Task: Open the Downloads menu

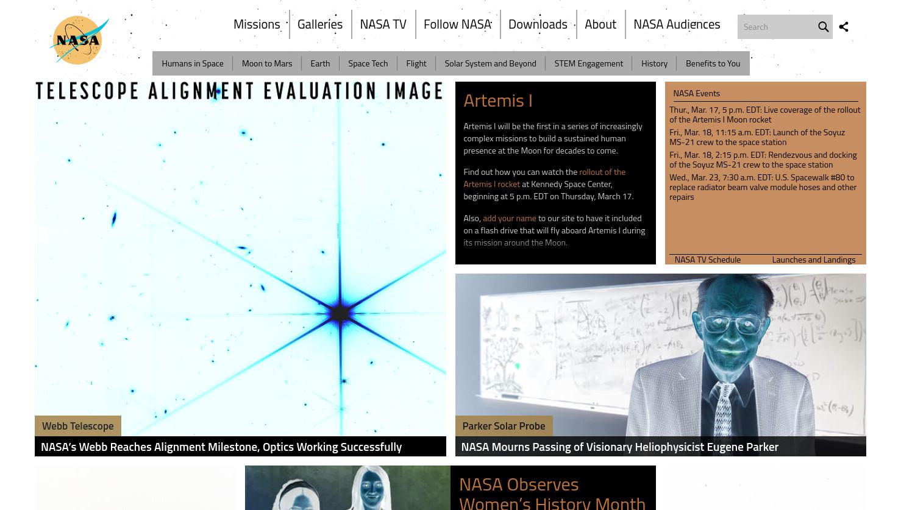Action: (538, 24)
